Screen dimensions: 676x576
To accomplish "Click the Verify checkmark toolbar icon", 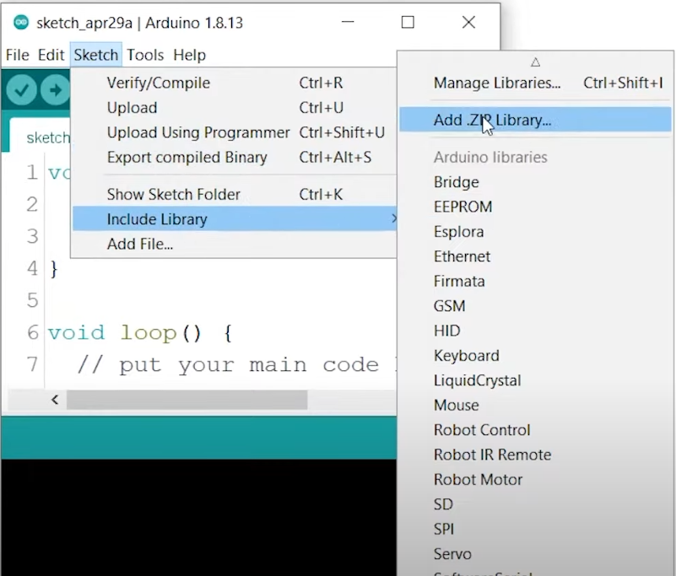I will click(21, 89).
